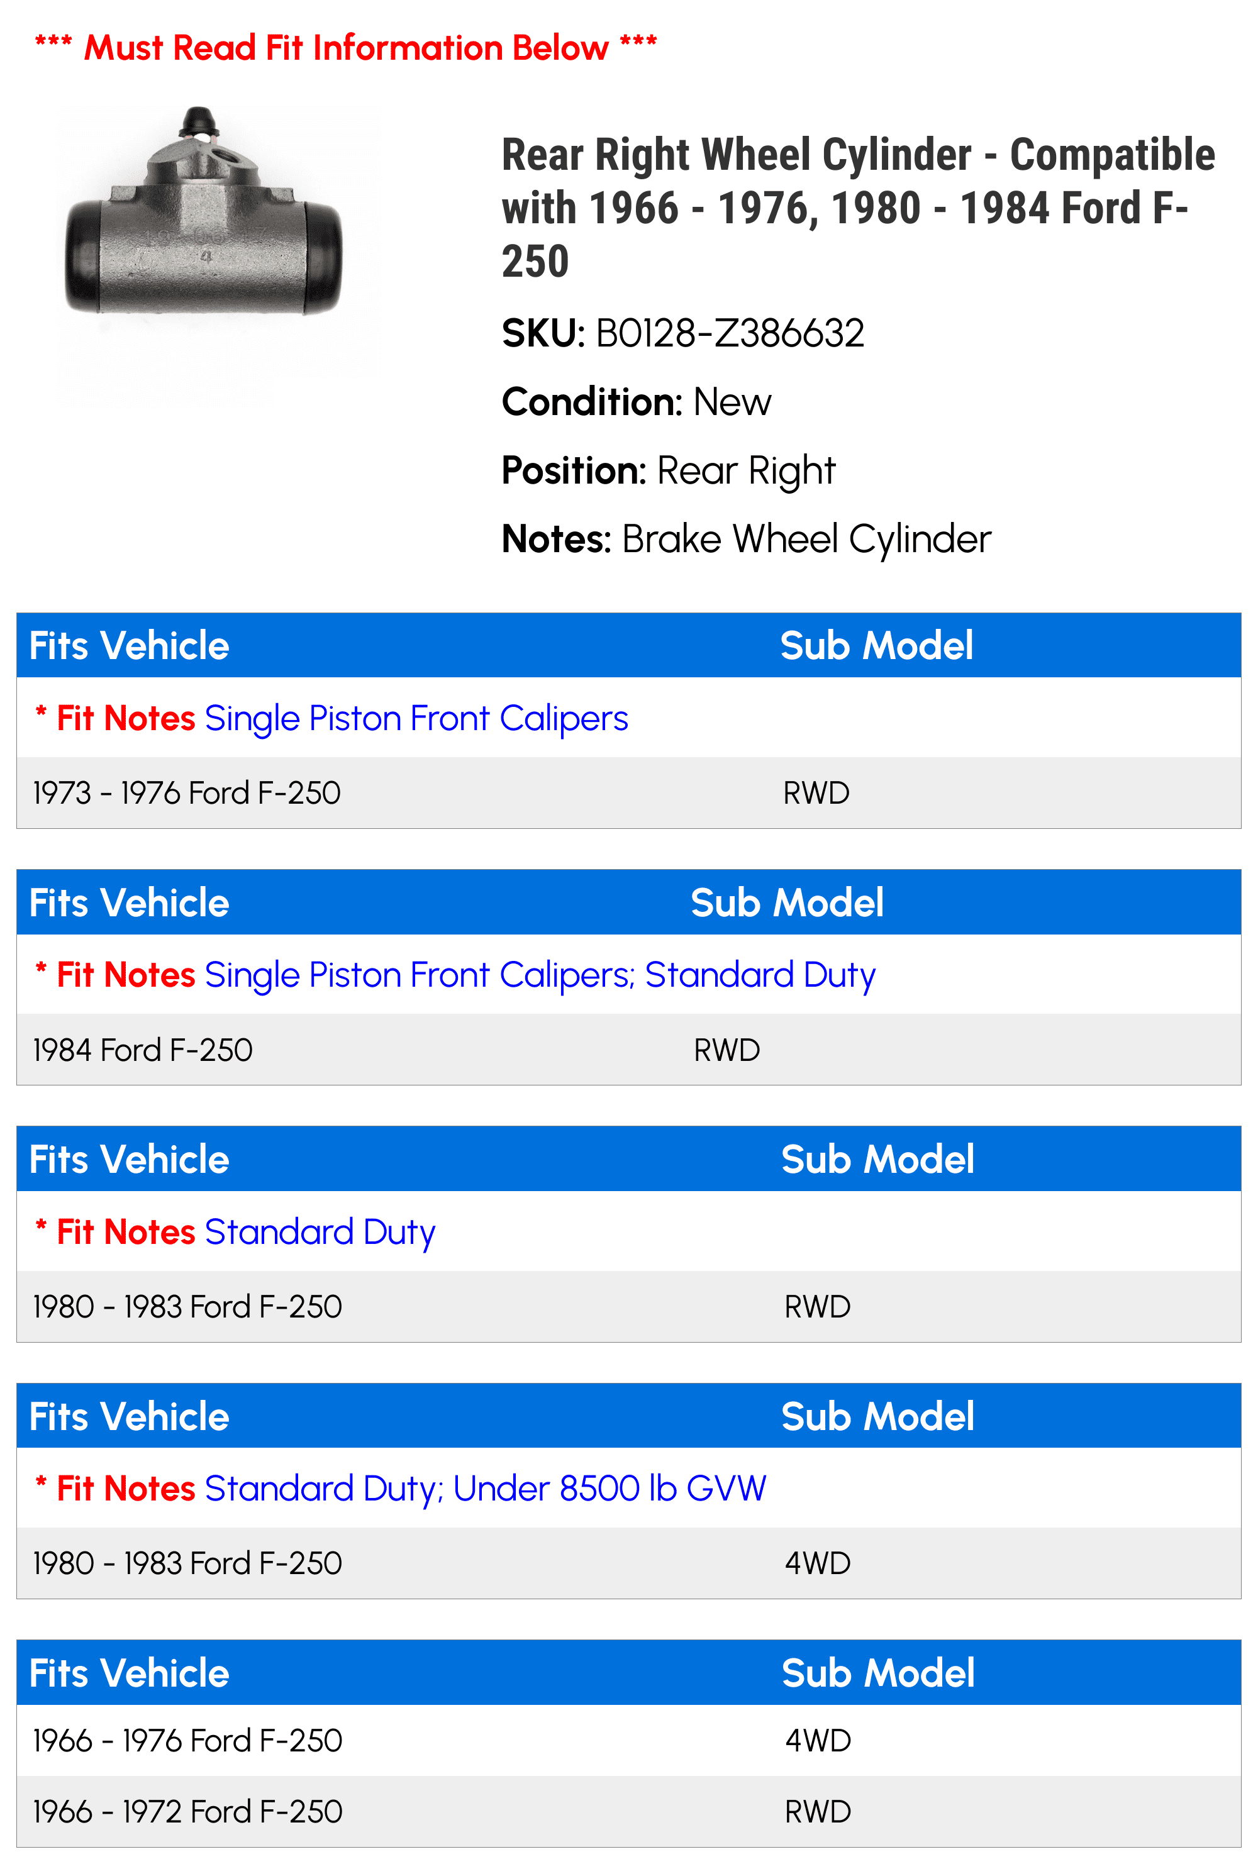Image resolution: width=1258 pixels, height=1864 pixels.
Task: Click Sub Model header above 1984 F-250
Action: pyautogui.click(x=787, y=903)
